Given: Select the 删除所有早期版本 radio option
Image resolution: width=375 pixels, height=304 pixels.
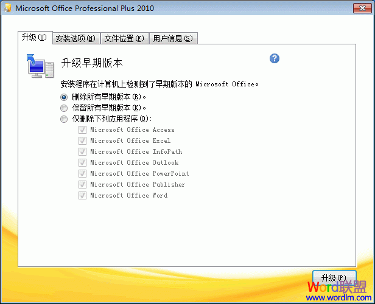Looking at the screenshot, I should [x=65, y=97].
